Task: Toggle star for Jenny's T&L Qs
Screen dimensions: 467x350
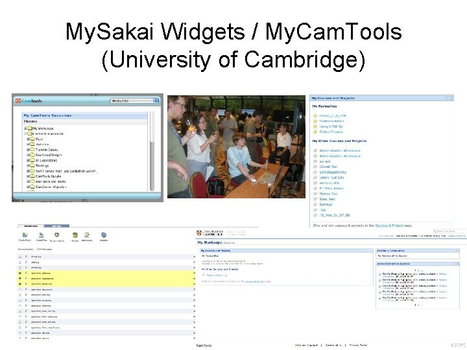Action: 315,126
